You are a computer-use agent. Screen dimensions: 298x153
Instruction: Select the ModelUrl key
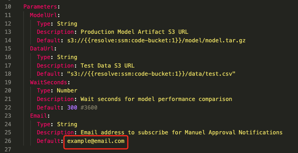[44, 15]
